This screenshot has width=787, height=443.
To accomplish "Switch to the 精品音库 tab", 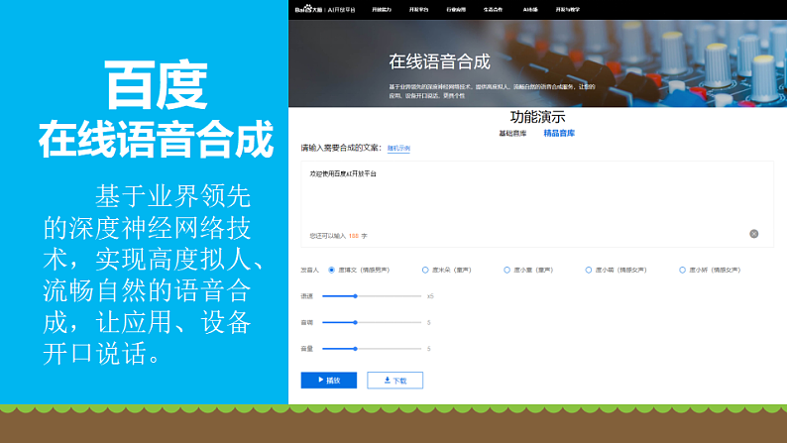I will click(x=559, y=133).
